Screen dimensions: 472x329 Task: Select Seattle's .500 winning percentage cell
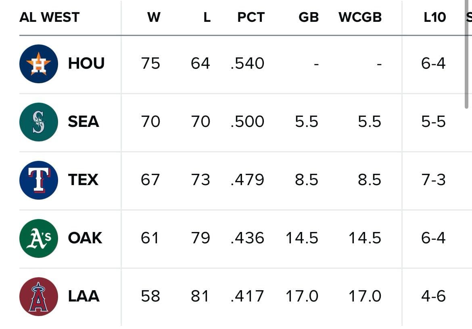click(x=247, y=122)
